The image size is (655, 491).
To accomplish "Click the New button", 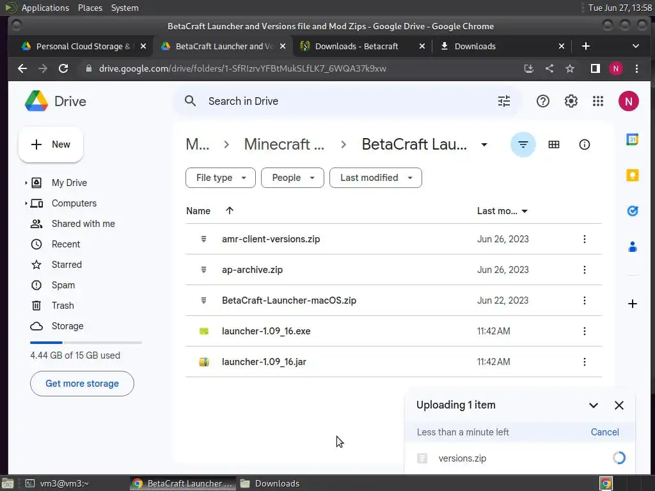I will tap(51, 144).
